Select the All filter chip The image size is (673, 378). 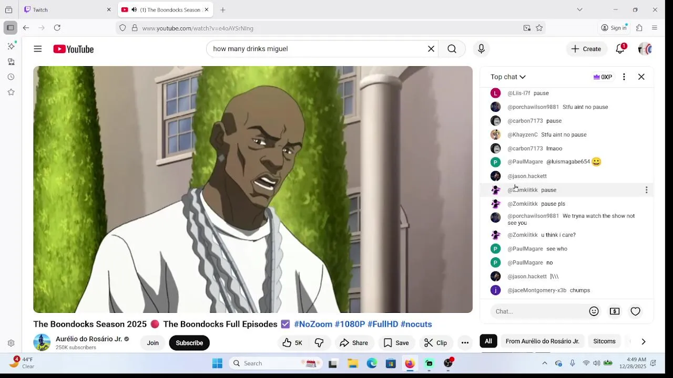coord(488,341)
